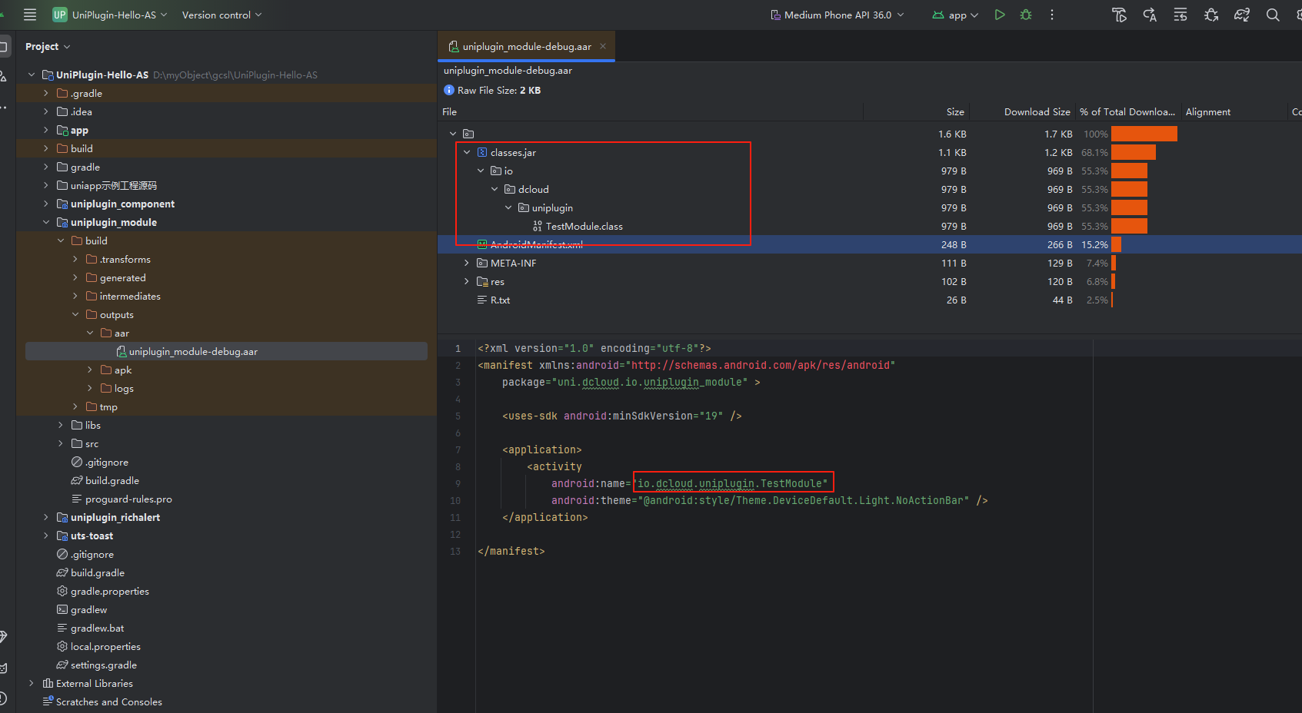This screenshot has width=1302, height=713.
Task: Select TestModule.class in the archive tree
Action: (584, 226)
